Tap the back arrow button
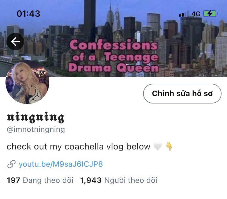The width and height of the screenshot is (227, 199). (15, 42)
